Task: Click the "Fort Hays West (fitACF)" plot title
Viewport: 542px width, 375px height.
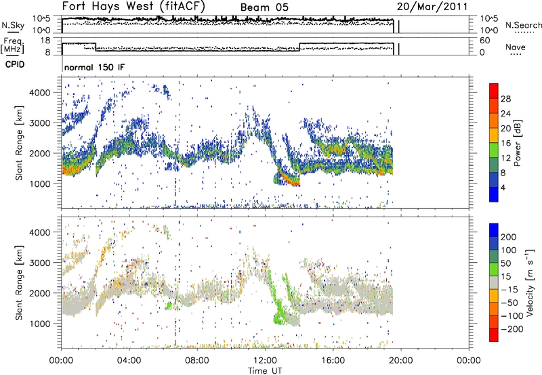Action: [133, 6]
